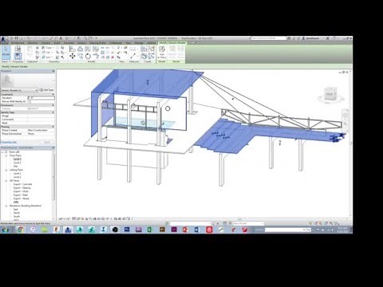
Task: Close the Project Browser panel
Action: [x=53, y=147]
